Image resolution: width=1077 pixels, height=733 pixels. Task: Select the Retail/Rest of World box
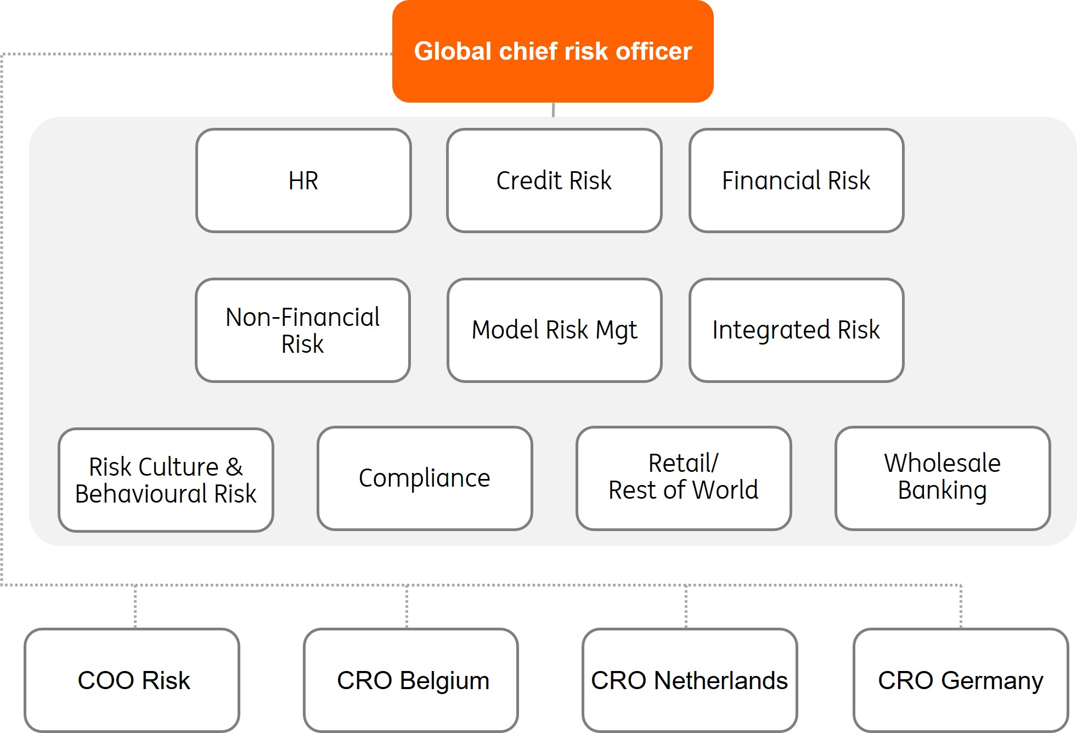pyautogui.click(x=684, y=478)
